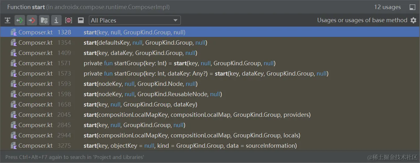Screen dimensions: 420x163
Task: Toggle the info filter button
Action: tap(56, 21)
